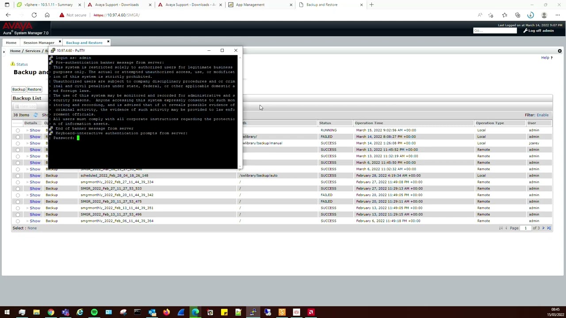Image resolution: width=566 pixels, height=318 pixels.
Task: Open the yellow Sticky Notes taskbar icon
Action: pos(224,312)
